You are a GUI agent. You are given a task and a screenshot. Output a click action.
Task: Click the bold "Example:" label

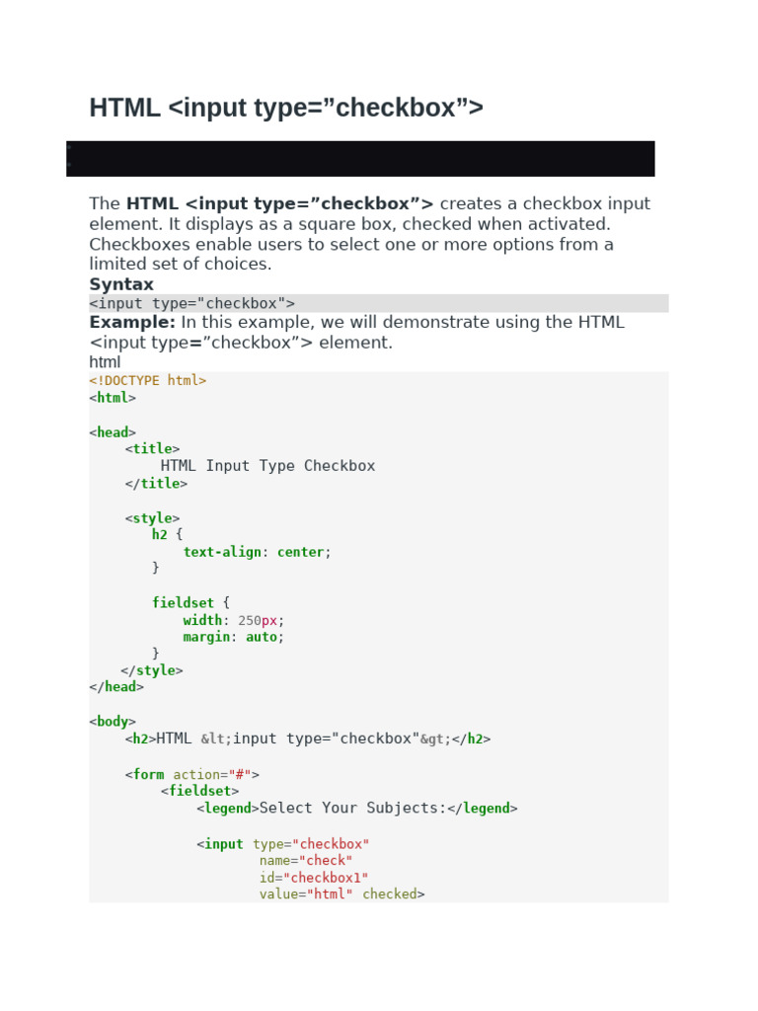132,322
